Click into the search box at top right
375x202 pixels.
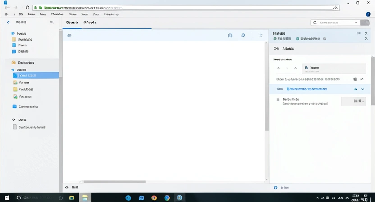tap(335, 23)
